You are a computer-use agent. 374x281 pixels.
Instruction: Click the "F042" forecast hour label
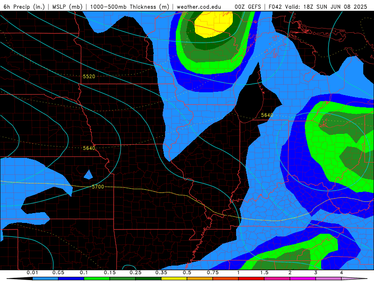point(275,7)
